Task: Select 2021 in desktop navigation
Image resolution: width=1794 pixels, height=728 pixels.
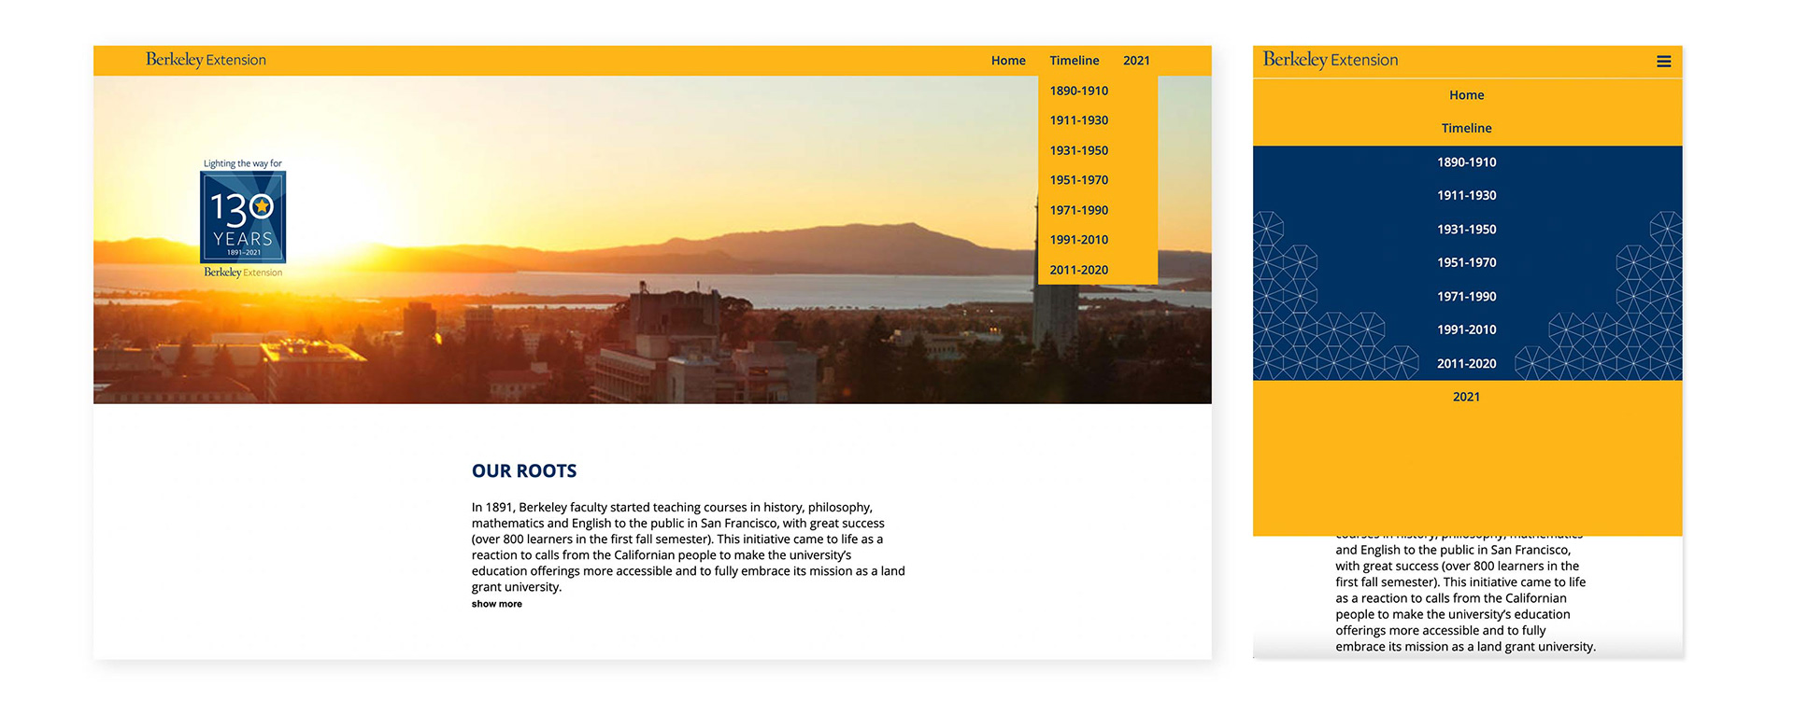Action: [x=1136, y=61]
